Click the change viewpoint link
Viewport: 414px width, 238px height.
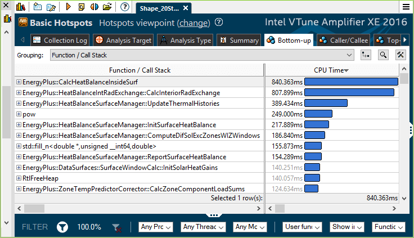click(x=194, y=23)
